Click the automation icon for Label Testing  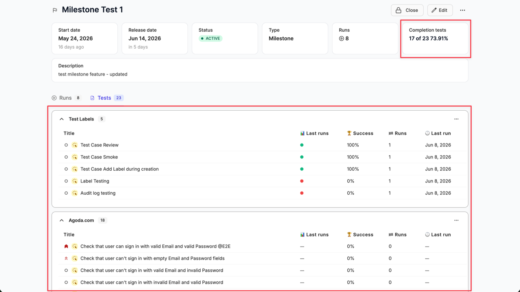pyautogui.click(x=75, y=181)
